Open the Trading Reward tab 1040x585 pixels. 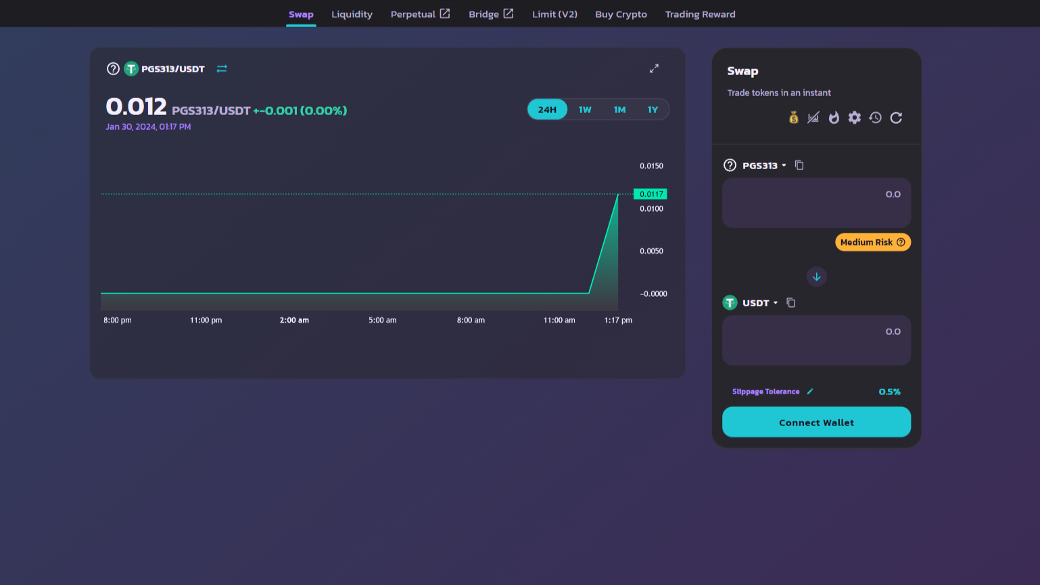coord(700,14)
